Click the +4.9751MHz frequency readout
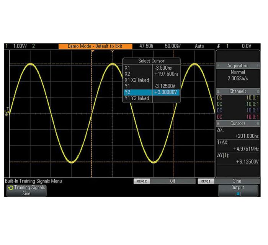The width and height of the screenshot is (268, 245). click(246, 149)
